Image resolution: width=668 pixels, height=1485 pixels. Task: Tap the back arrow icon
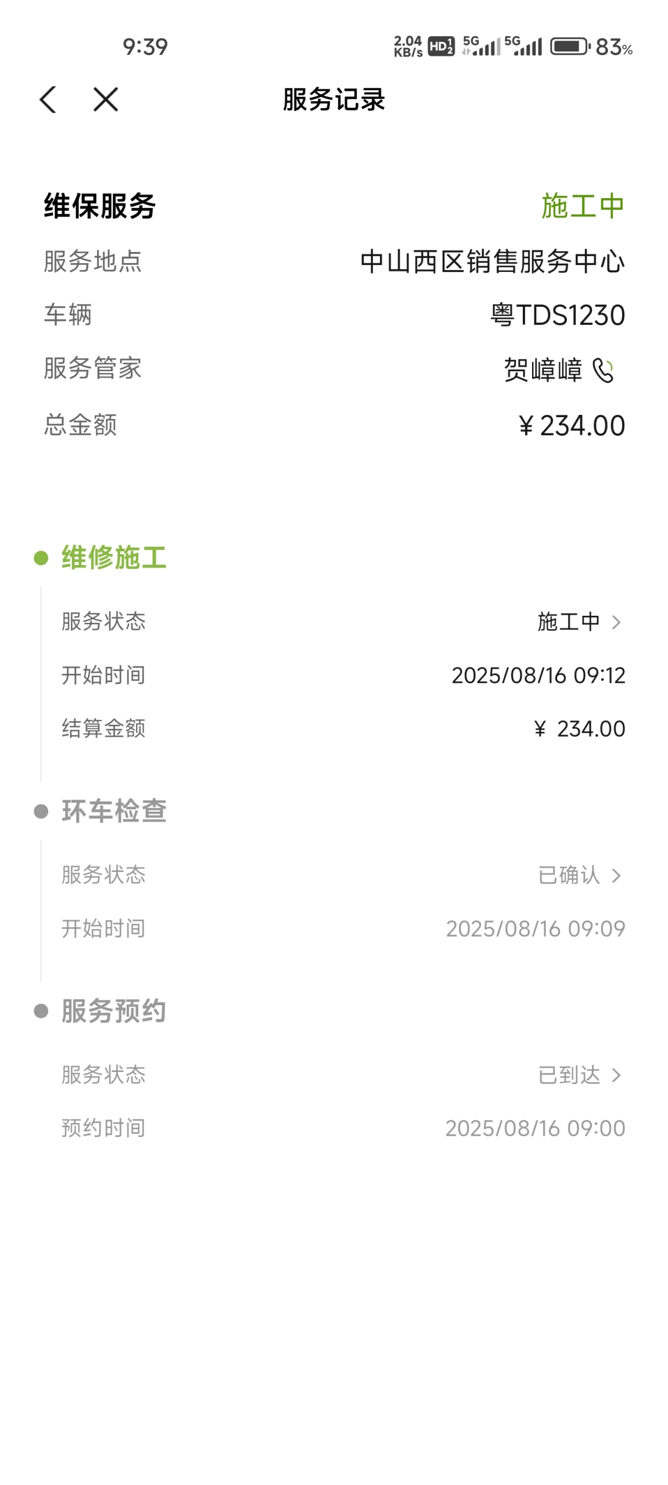(48, 99)
